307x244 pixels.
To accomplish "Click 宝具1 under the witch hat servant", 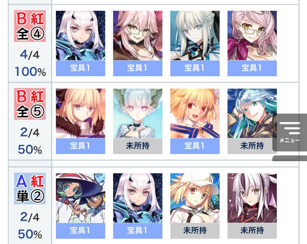I will click(81, 231).
